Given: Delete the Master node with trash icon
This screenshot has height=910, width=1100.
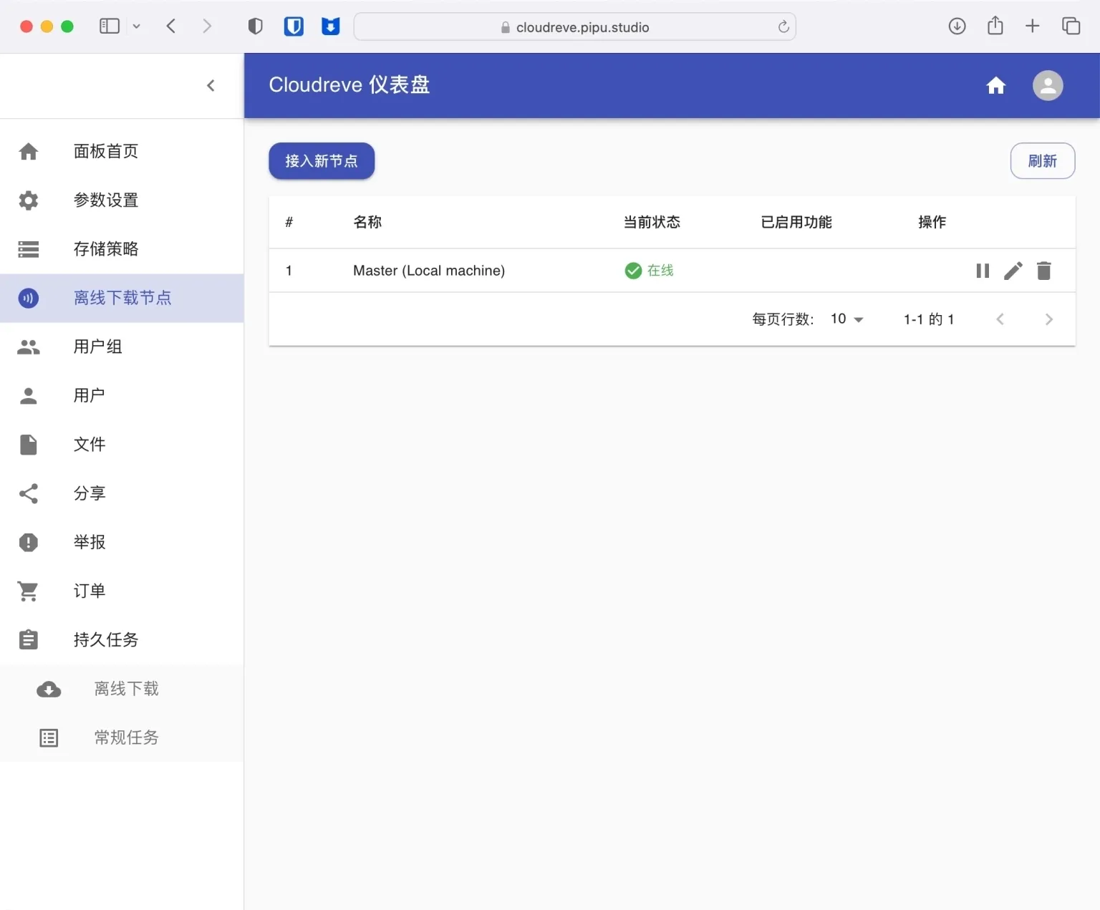Looking at the screenshot, I should 1044,271.
